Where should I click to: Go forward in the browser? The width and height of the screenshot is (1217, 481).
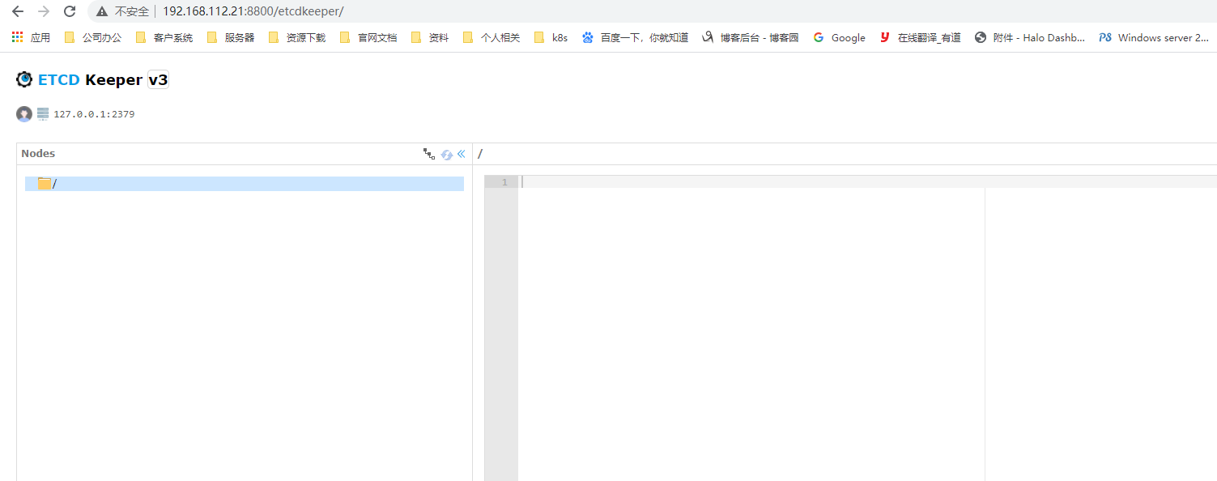point(44,11)
